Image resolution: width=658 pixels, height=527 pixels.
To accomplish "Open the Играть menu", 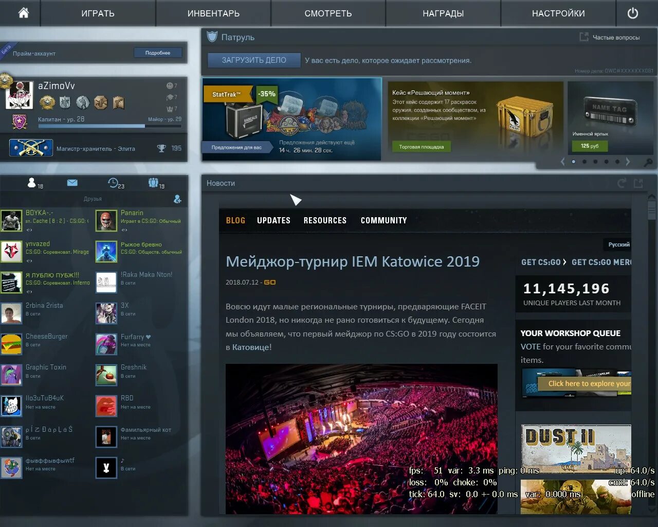I will click(x=98, y=13).
